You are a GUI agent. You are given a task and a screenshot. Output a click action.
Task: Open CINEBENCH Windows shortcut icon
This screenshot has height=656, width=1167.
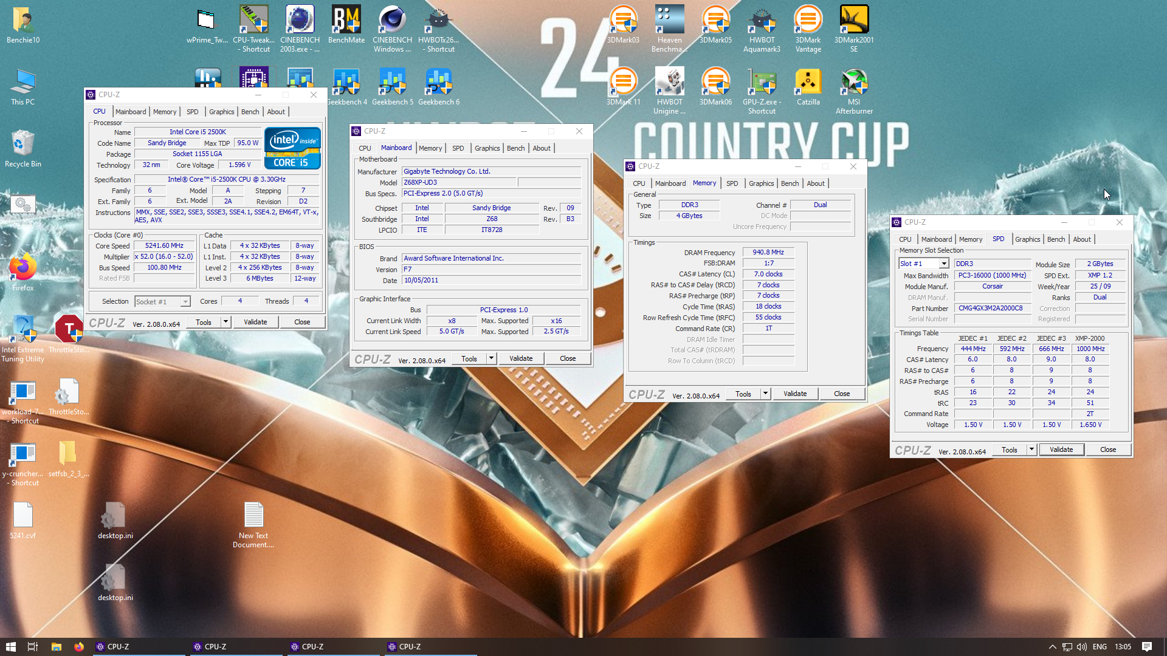(x=392, y=20)
